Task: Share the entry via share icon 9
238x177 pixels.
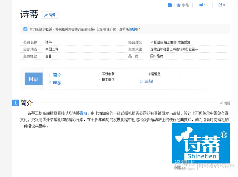Action: 222,5
